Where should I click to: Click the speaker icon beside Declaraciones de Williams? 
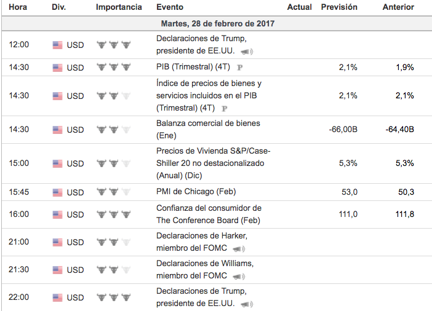pyautogui.click(x=238, y=275)
